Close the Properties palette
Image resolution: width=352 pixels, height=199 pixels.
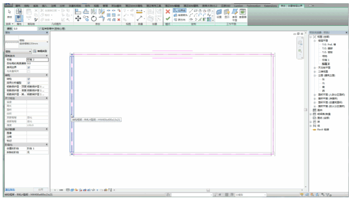(x=47, y=32)
